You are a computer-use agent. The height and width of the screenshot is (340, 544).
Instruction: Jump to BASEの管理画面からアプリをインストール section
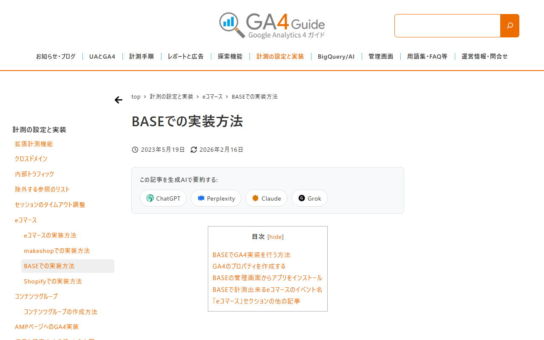coord(267,278)
